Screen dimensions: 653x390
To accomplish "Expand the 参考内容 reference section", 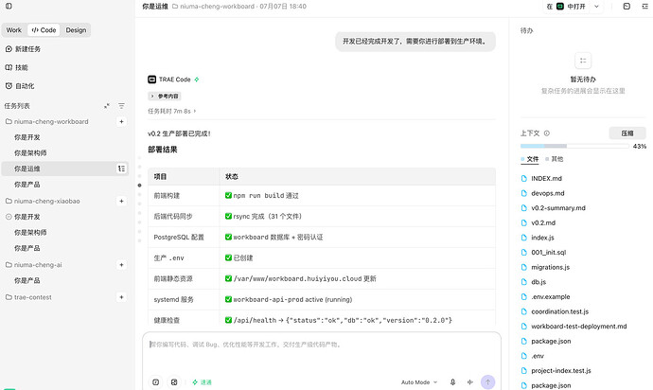I will [x=165, y=97].
